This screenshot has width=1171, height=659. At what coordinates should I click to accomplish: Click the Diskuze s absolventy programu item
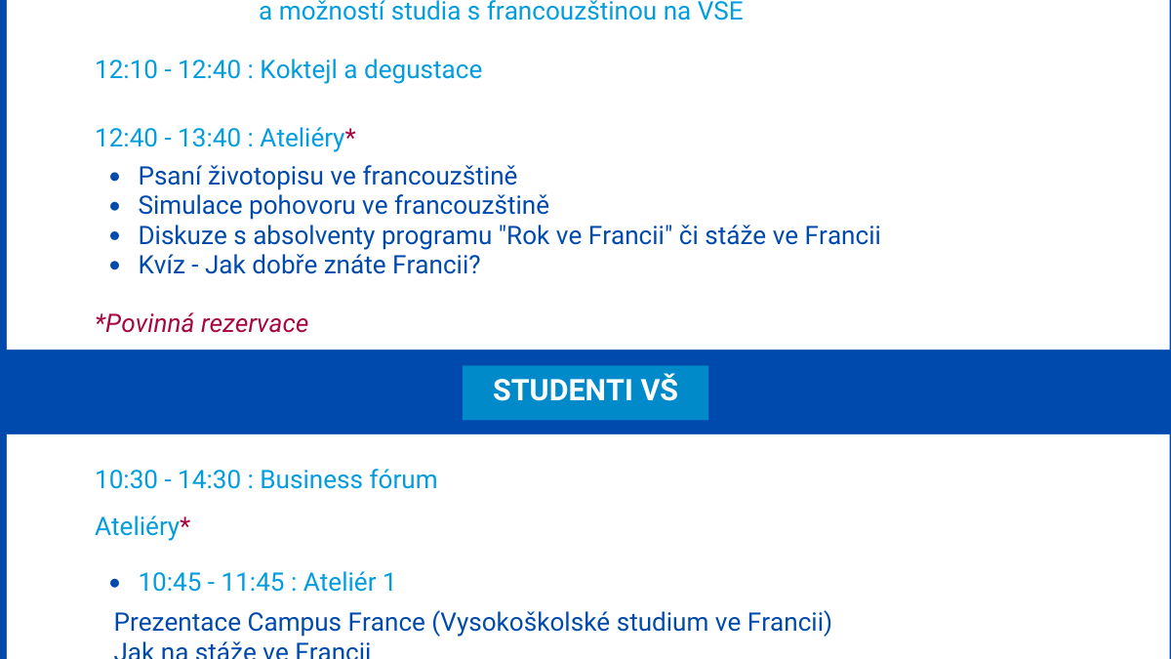[508, 236]
